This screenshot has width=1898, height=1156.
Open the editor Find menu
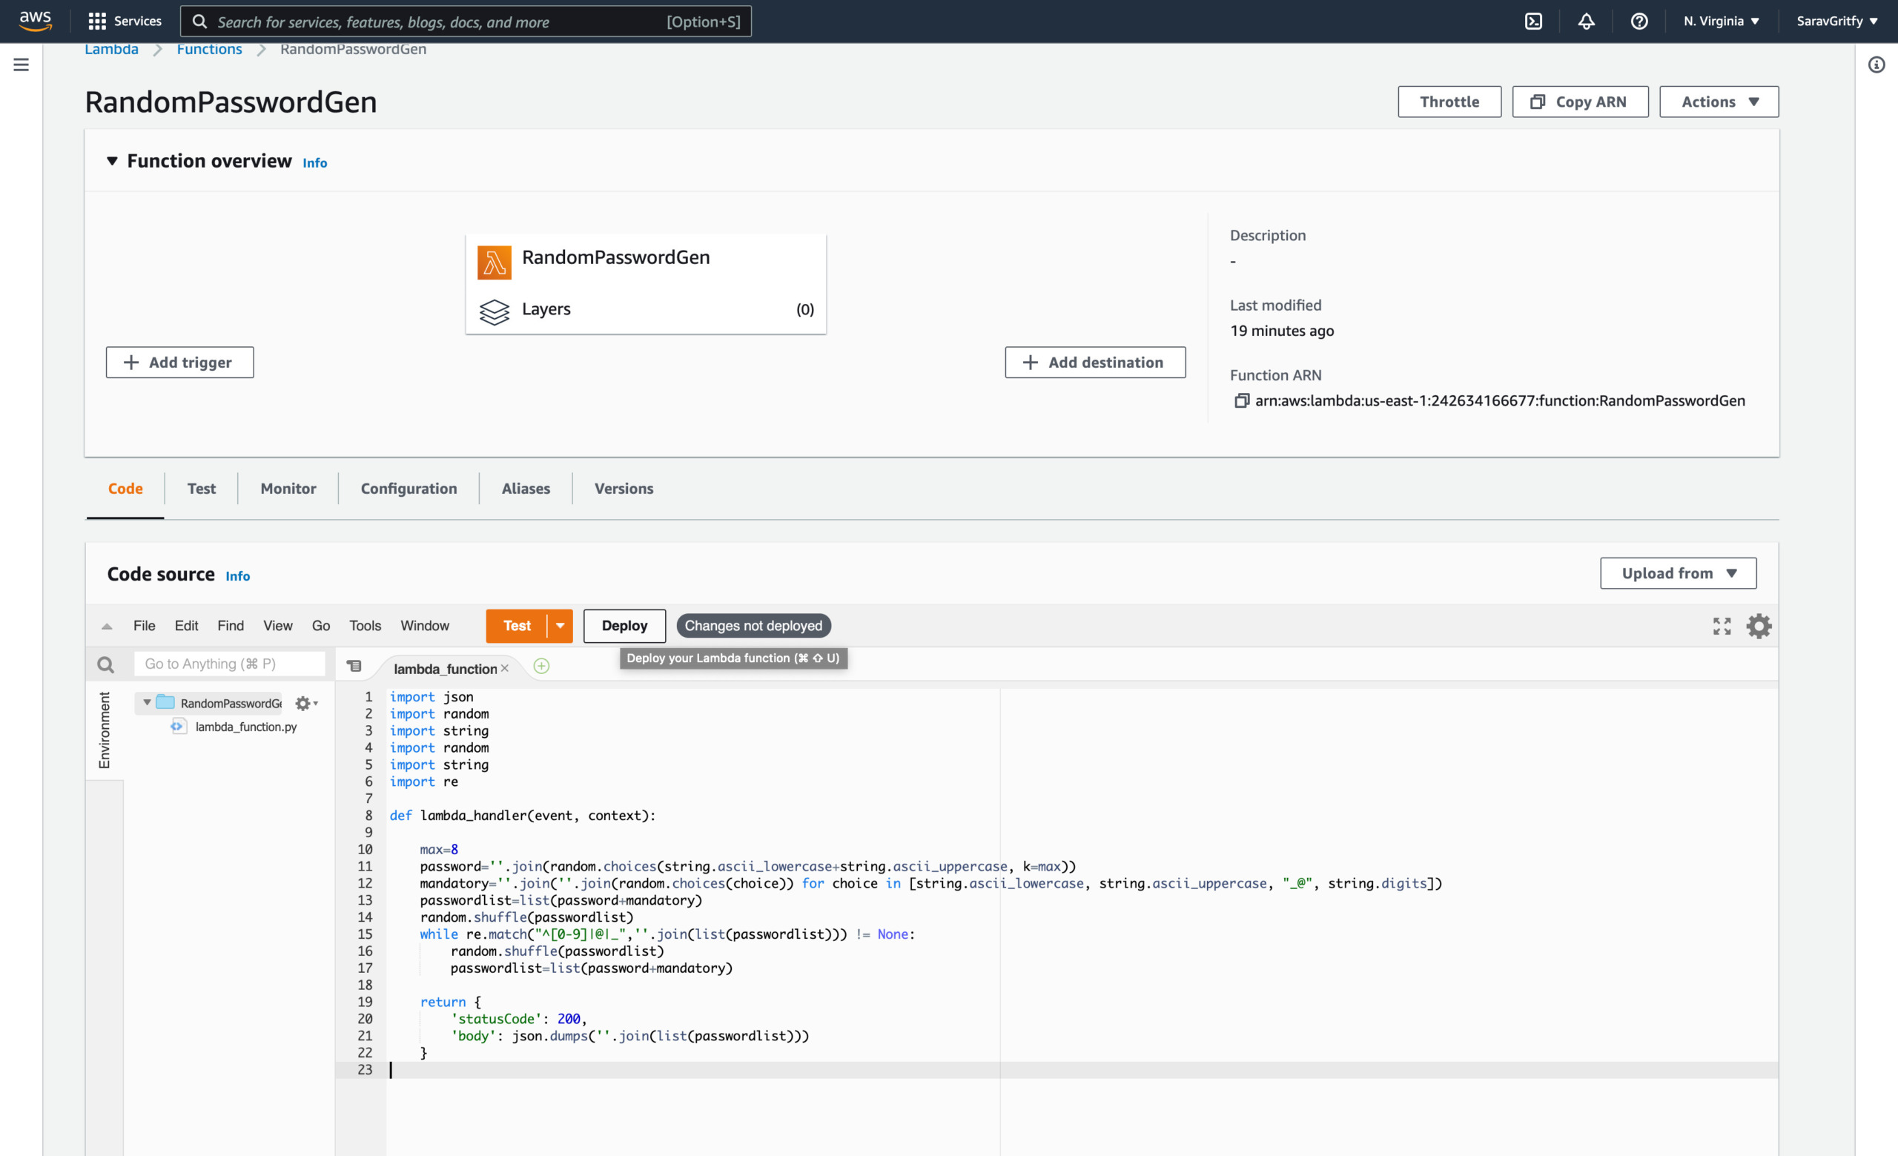(231, 625)
